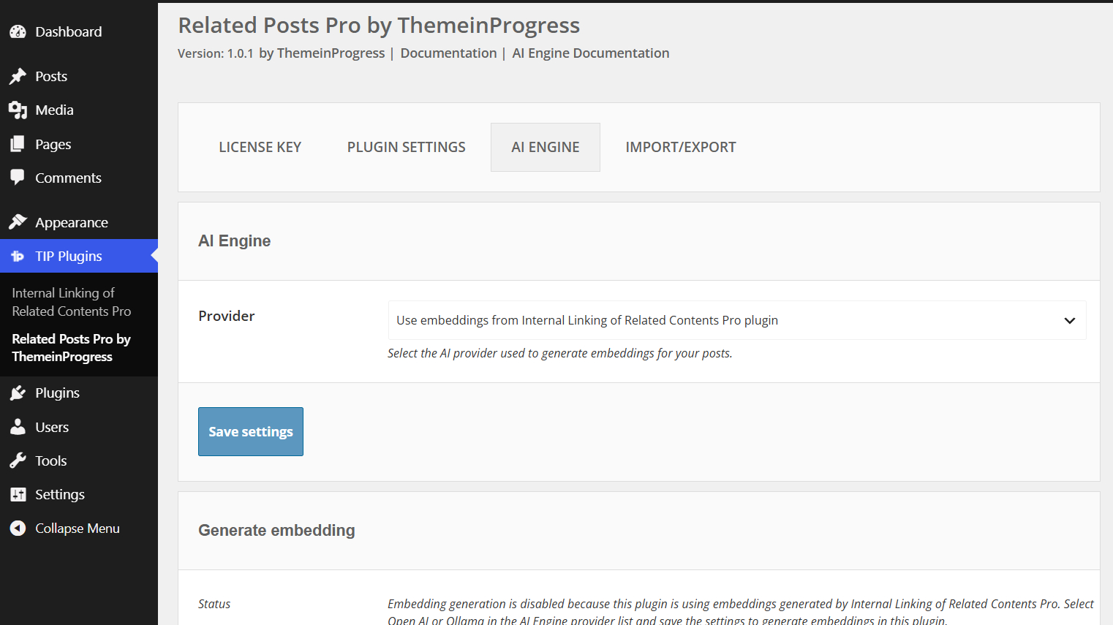
Task: Open the AI Engine Documentation link
Action: [x=591, y=53]
